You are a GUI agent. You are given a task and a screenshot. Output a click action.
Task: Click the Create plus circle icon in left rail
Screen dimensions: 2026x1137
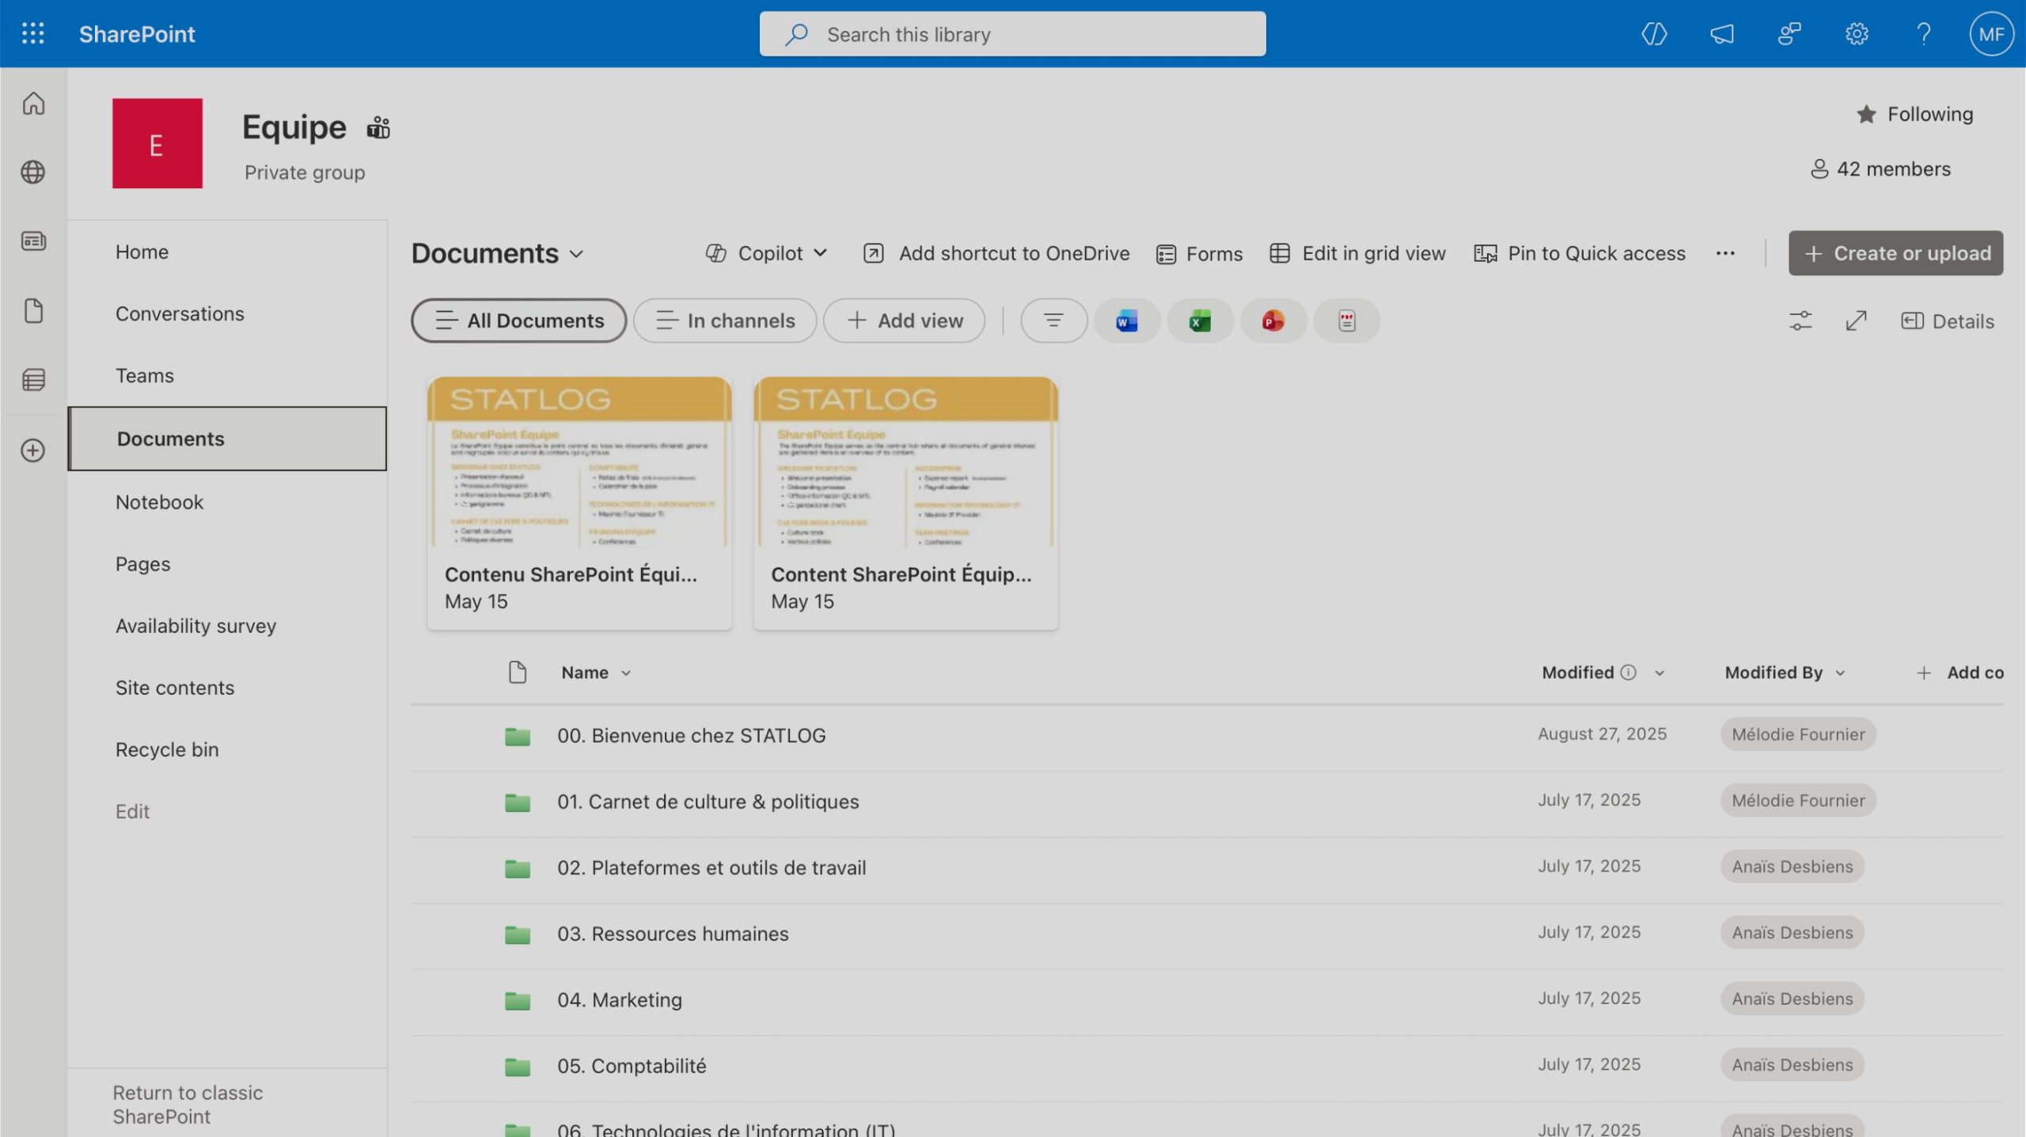(33, 450)
